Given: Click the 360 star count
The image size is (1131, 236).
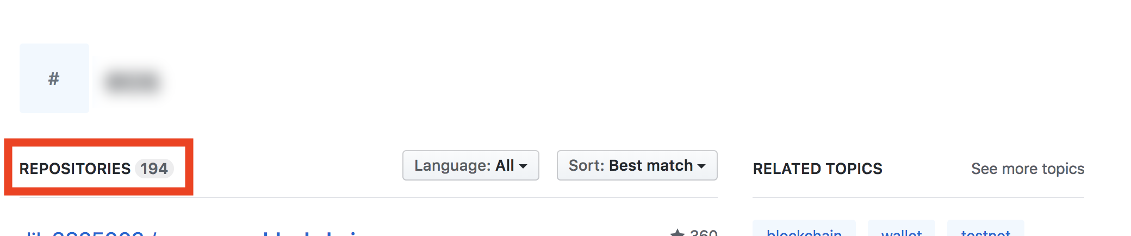Looking at the screenshot, I should coord(704,233).
